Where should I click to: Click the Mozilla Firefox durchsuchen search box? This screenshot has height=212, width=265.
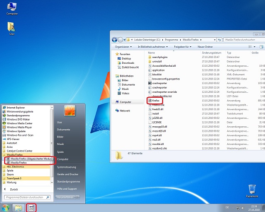[244, 40]
